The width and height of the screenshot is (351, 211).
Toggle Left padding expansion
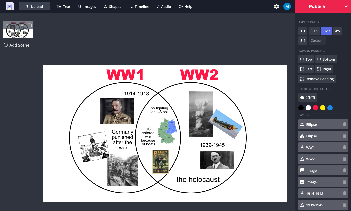(x=306, y=69)
